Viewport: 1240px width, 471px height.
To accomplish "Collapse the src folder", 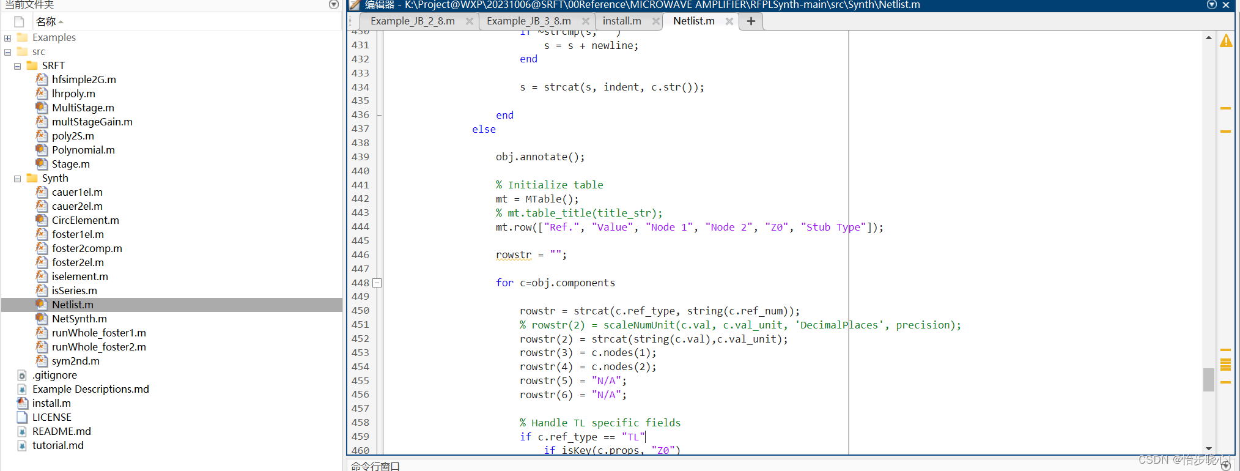I will point(7,52).
